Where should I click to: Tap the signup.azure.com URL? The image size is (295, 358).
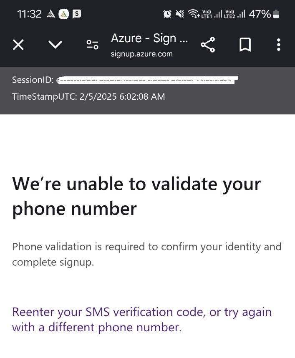point(141,53)
